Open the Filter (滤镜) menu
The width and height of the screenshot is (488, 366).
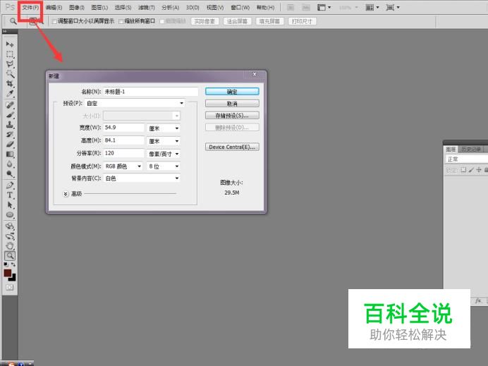146,8
